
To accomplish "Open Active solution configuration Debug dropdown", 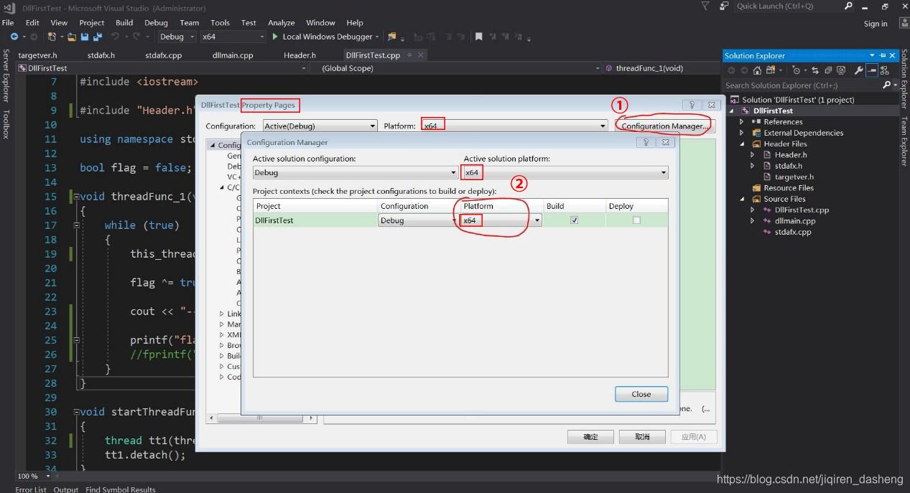I will point(356,173).
